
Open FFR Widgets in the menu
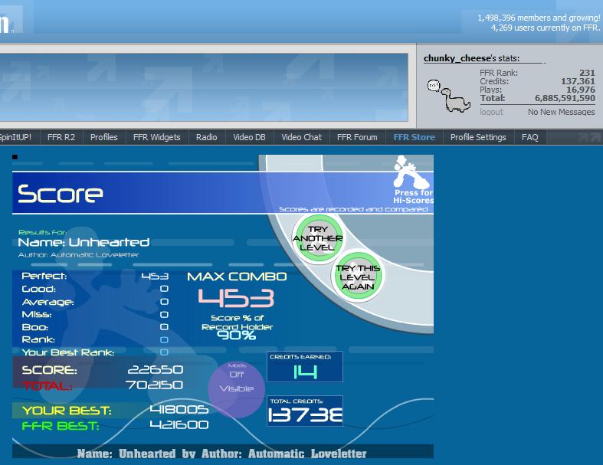point(157,137)
